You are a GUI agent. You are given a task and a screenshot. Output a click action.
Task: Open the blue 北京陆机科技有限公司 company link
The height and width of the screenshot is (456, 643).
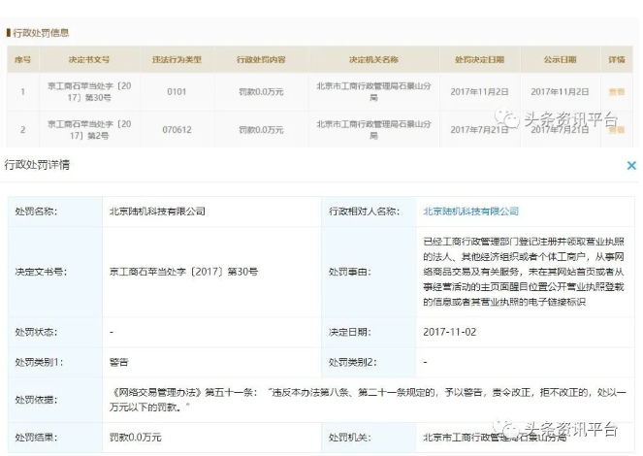point(470,212)
